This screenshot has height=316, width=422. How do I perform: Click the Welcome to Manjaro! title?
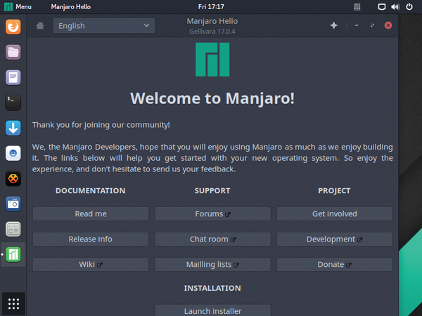(212, 98)
